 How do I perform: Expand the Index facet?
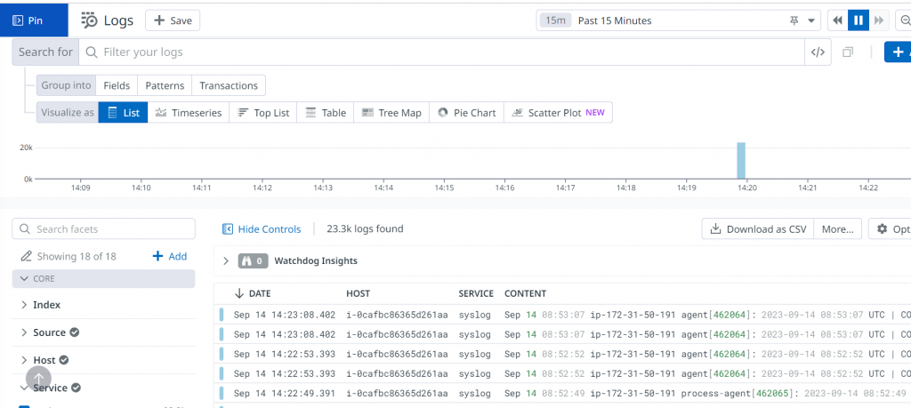[x=23, y=305]
